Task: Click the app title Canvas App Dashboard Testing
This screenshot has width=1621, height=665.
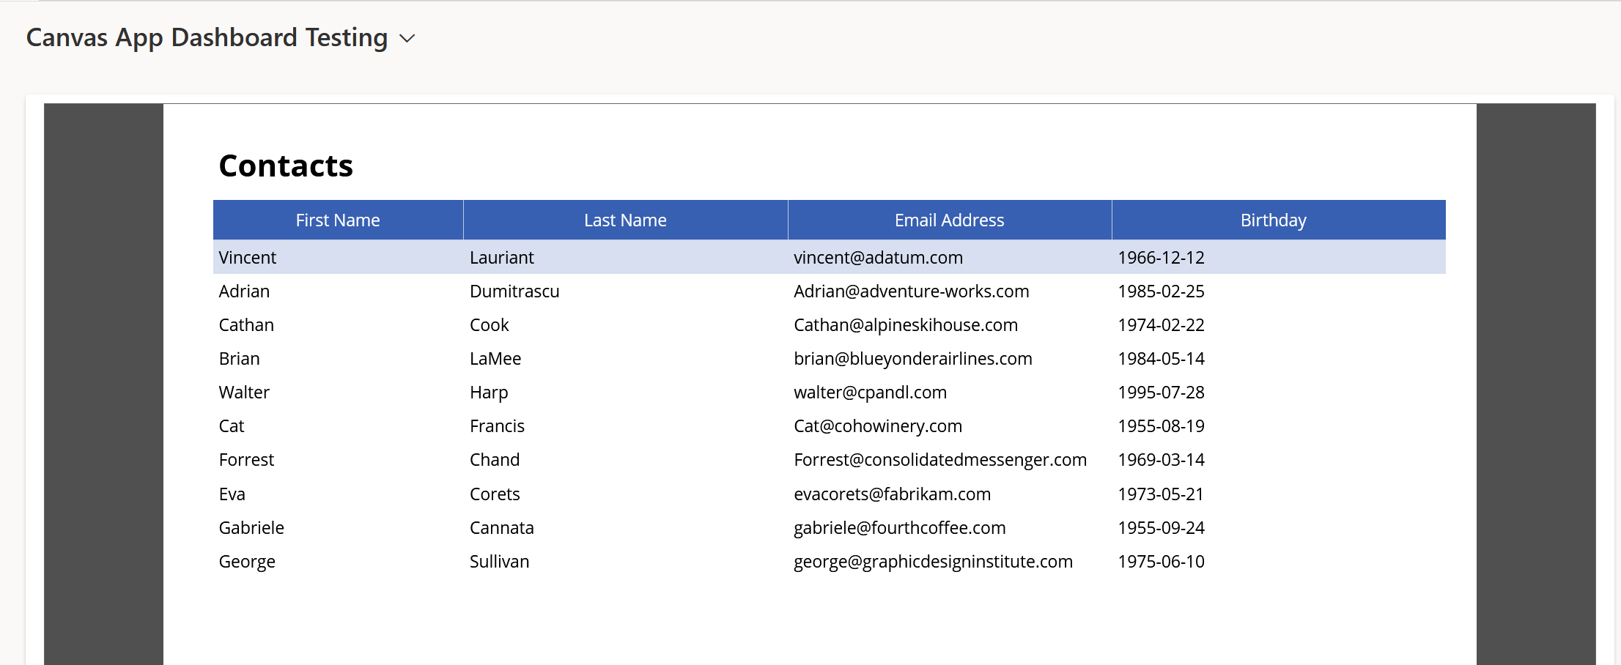Action: 206,37
